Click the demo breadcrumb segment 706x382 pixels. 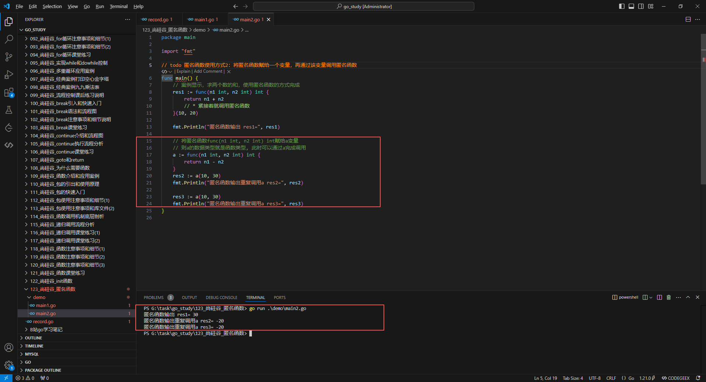(x=199, y=30)
